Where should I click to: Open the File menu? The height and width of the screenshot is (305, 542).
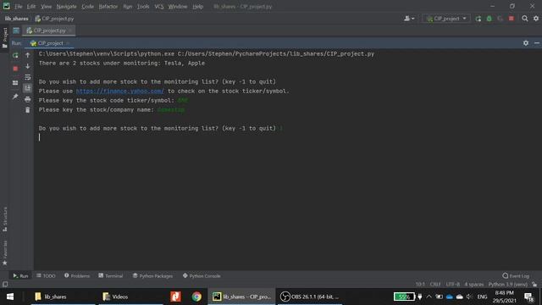click(19, 7)
